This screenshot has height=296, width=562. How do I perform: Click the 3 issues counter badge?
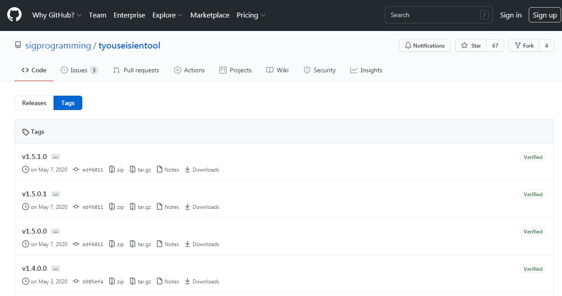click(x=94, y=70)
